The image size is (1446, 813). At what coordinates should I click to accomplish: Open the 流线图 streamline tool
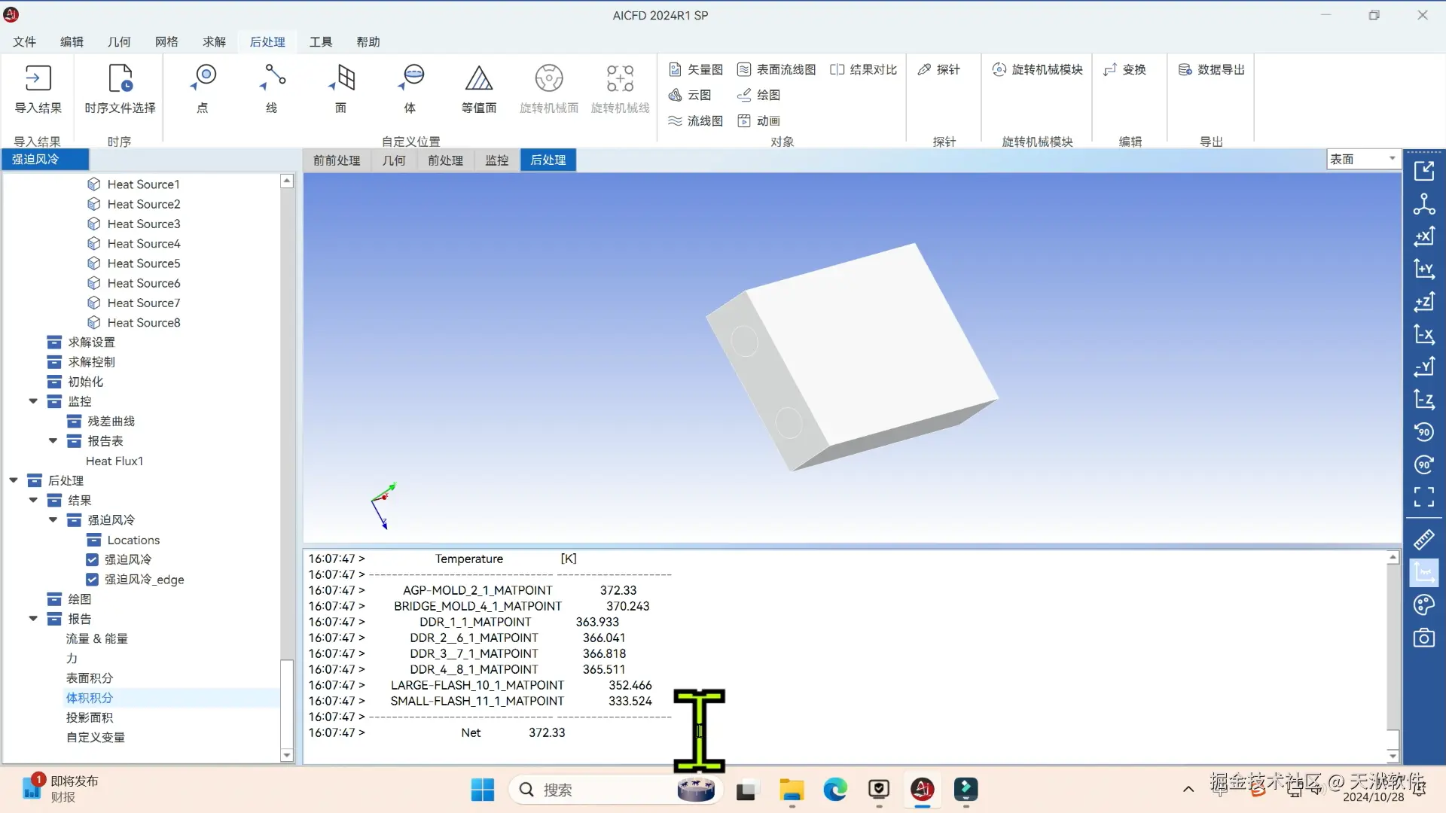point(696,120)
